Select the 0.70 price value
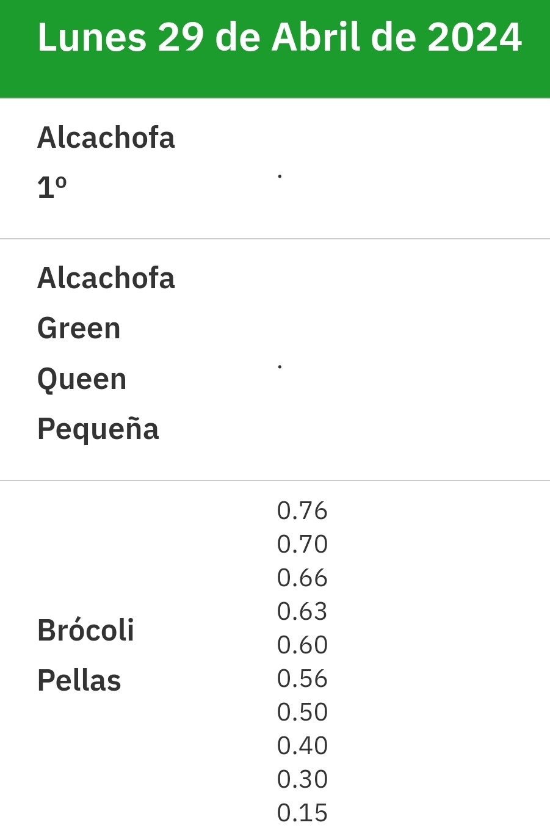 click(302, 544)
